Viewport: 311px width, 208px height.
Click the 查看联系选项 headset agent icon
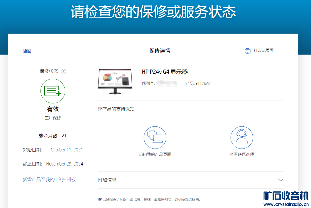coord(242,138)
